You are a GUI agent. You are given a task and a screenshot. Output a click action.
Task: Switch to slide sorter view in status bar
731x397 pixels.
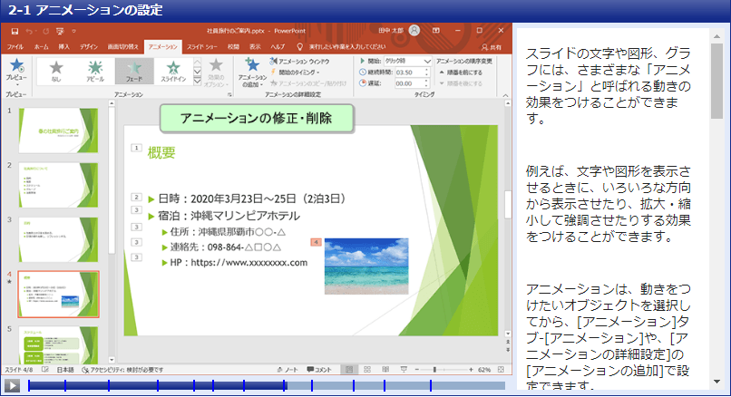pyautogui.click(x=365, y=370)
